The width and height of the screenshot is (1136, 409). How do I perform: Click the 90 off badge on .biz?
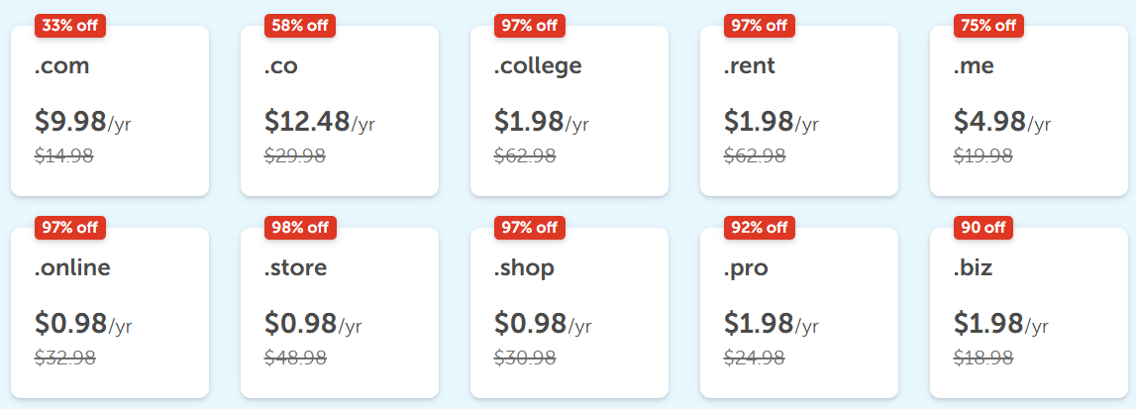983,228
